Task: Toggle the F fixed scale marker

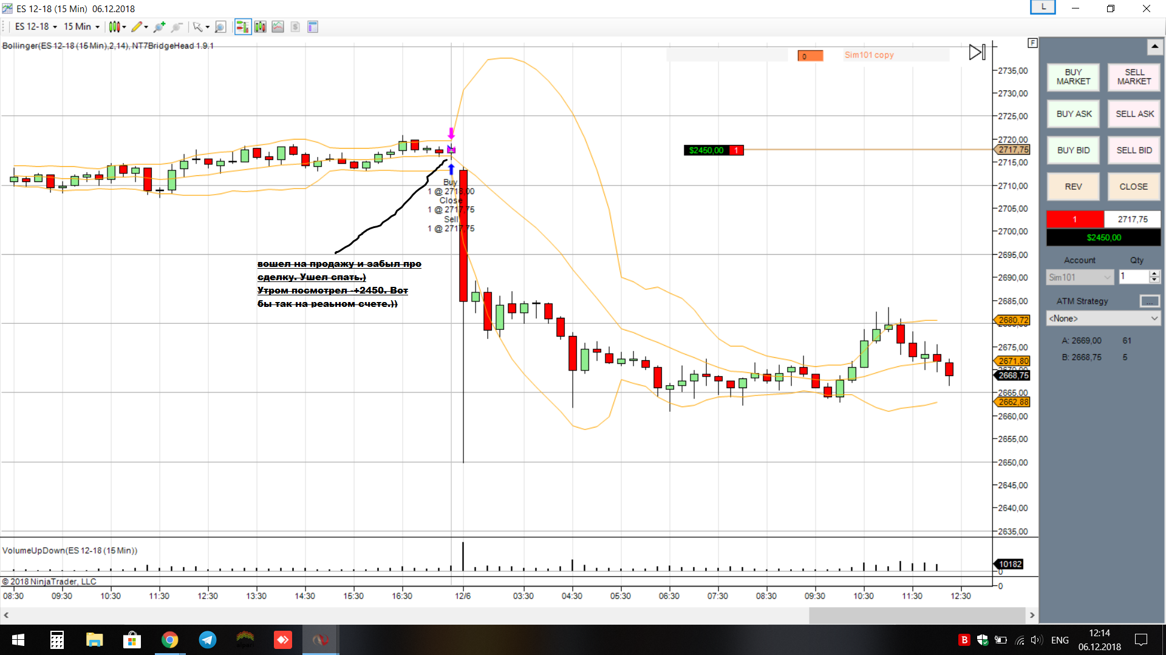Action: [x=1032, y=43]
